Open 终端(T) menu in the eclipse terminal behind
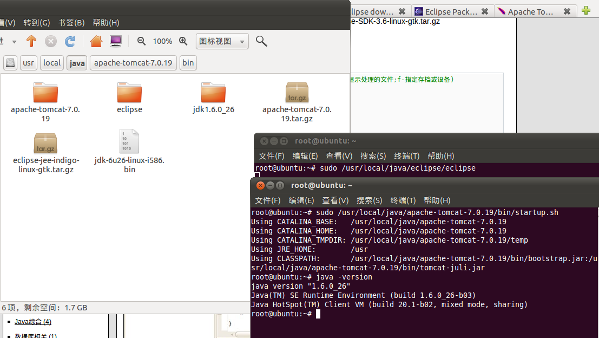Viewport: 599px width, 338px height. [407, 156]
